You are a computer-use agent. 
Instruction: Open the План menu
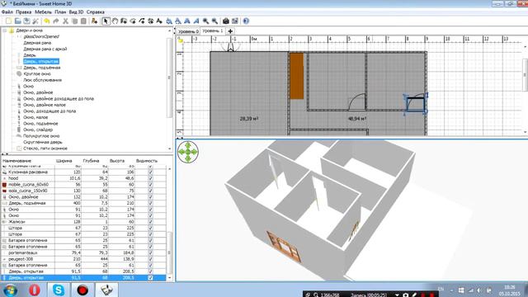coord(60,12)
